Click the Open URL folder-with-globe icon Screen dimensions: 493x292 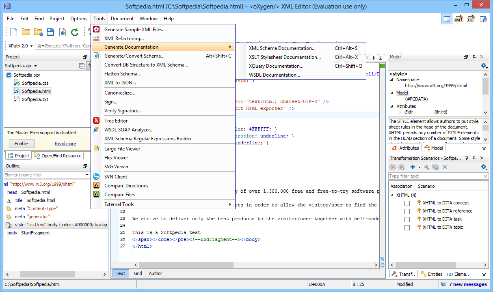39,32
